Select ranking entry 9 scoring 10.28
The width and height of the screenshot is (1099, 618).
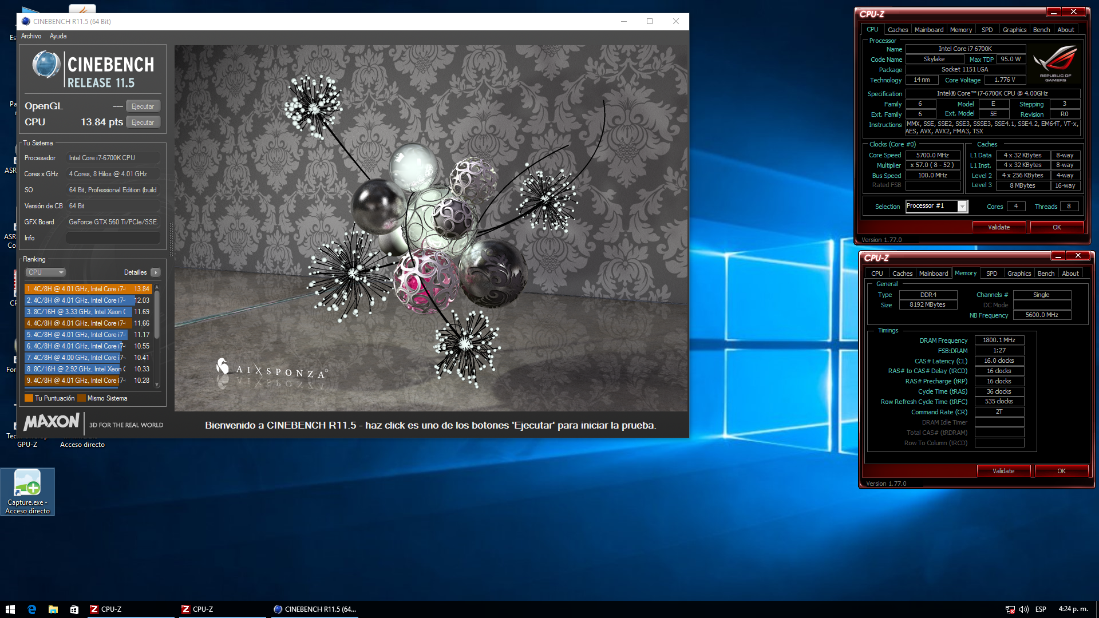(88, 381)
